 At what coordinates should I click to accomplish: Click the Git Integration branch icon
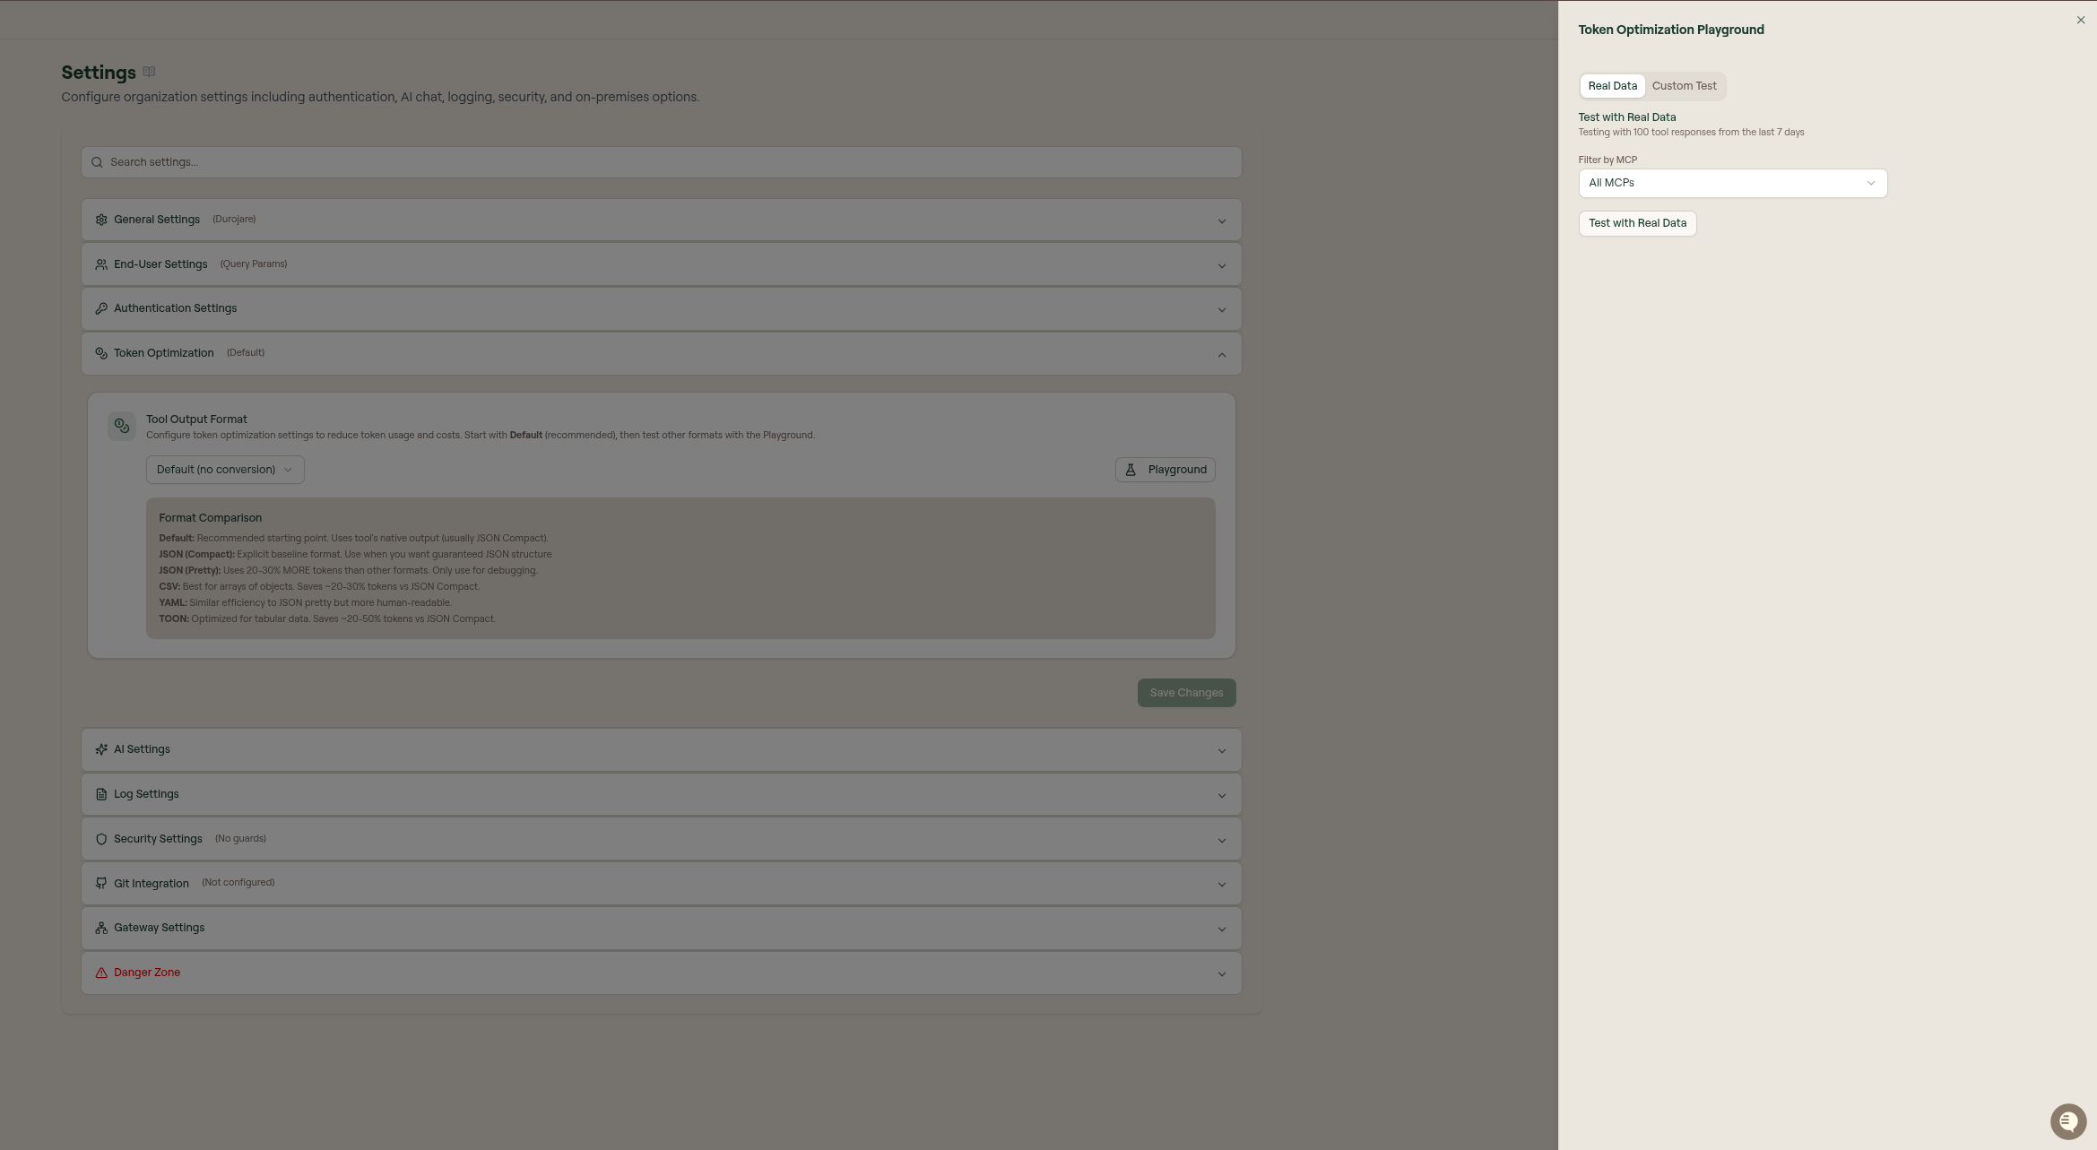point(101,884)
